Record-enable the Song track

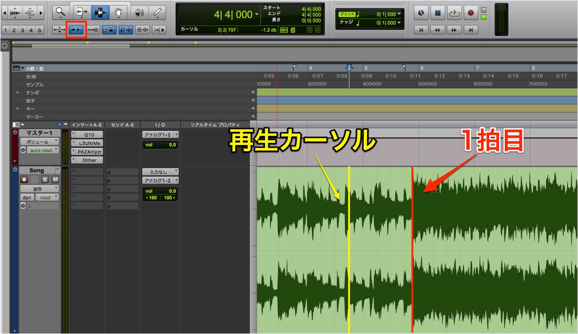point(24,180)
